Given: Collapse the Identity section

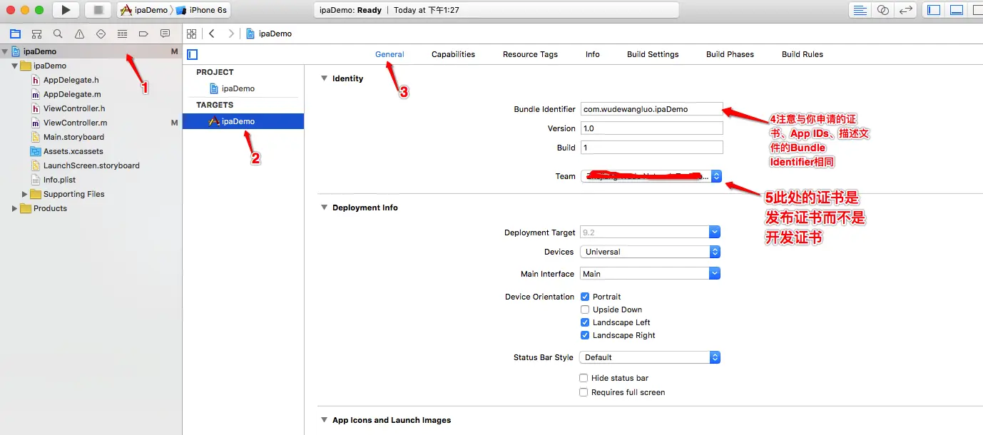Looking at the screenshot, I should pos(324,78).
